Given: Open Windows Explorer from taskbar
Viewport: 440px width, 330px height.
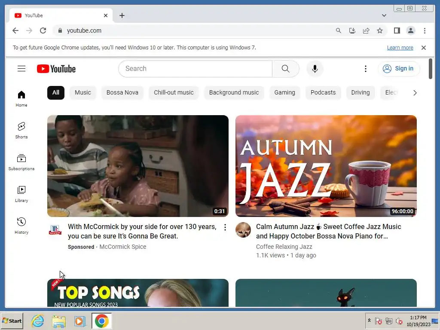Looking at the screenshot, I should tap(59, 321).
